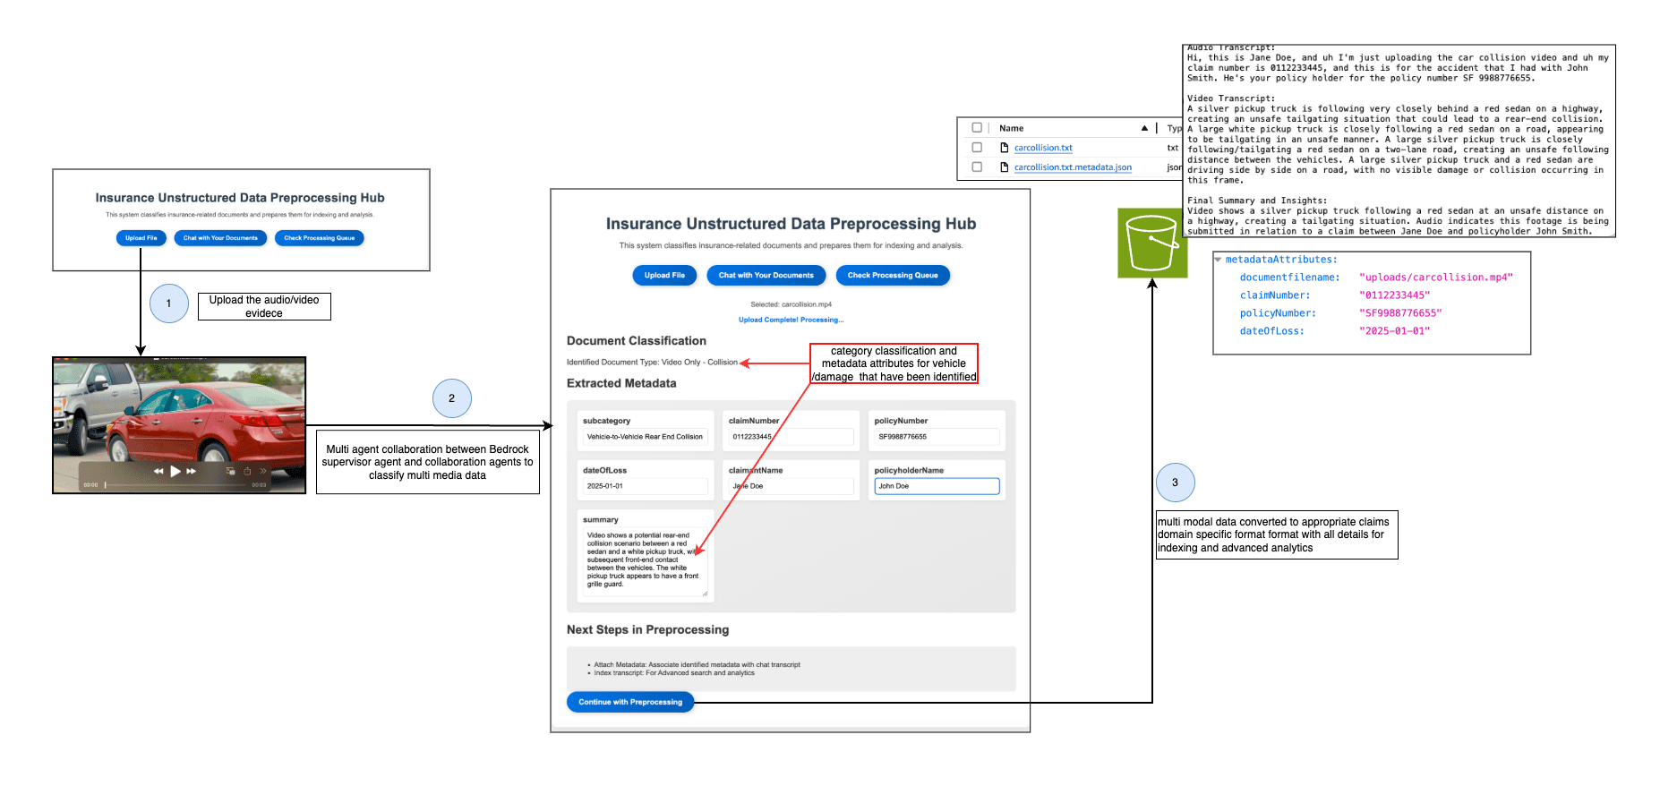This screenshot has width=1660, height=786.
Task: Check the box for carcollision.txt.metadata.json row
Action: [977, 167]
